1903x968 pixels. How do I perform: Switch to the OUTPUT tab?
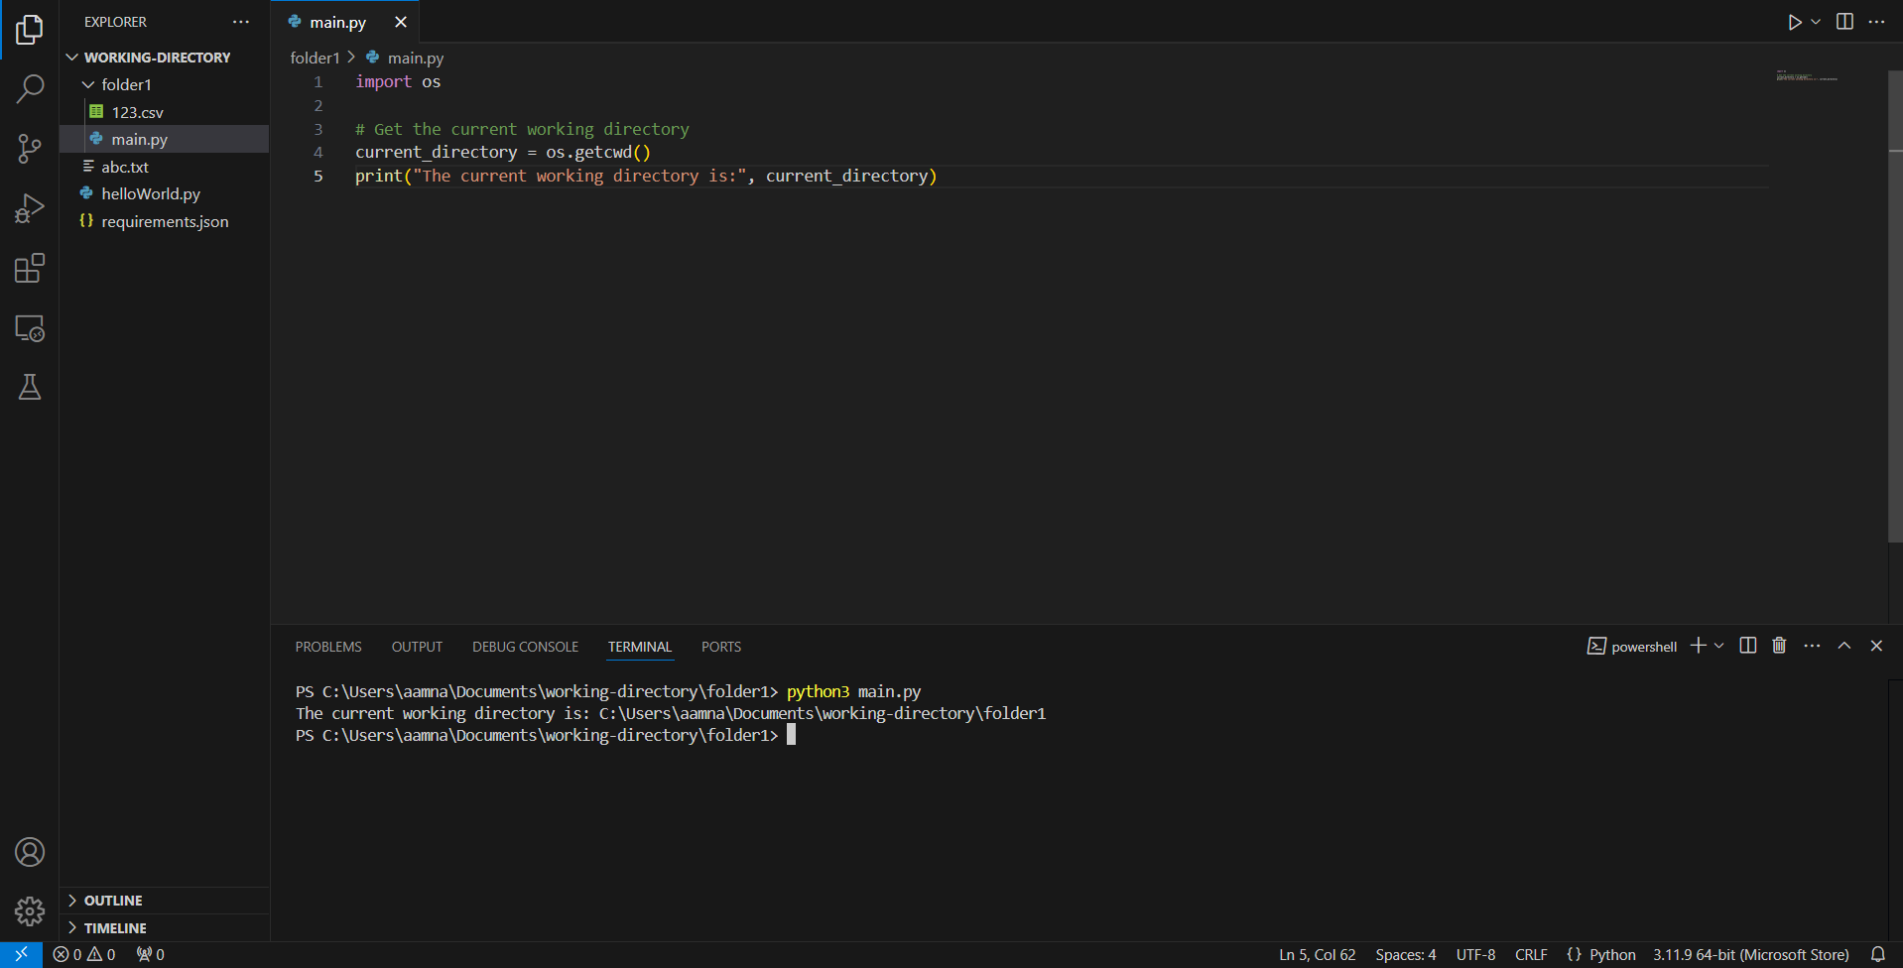pyautogui.click(x=416, y=646)
